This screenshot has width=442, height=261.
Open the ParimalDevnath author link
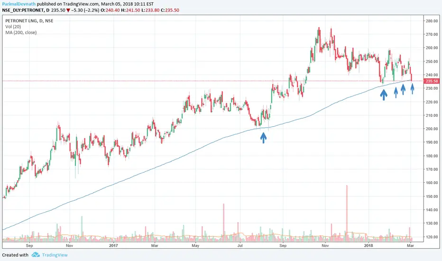click(x=19, y=4)
